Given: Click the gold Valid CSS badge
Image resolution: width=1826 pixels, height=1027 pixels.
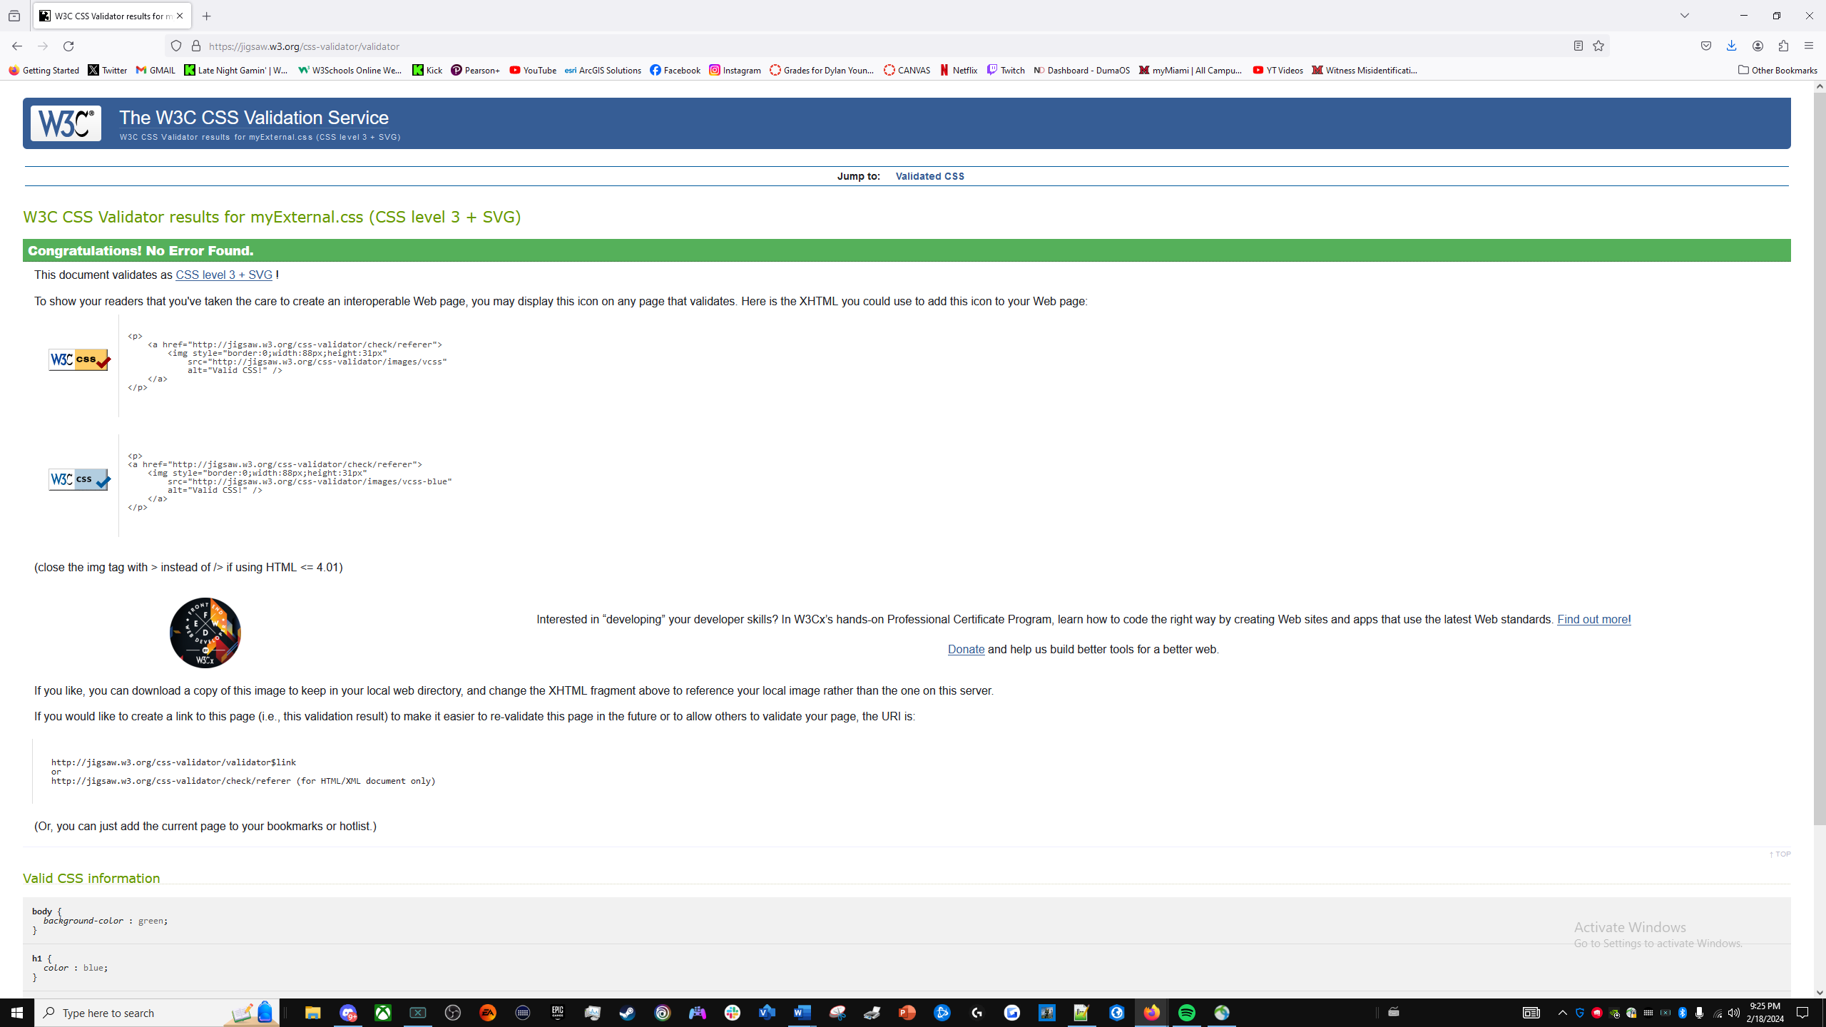Looking at the screenshot, I should coord(80,359).
